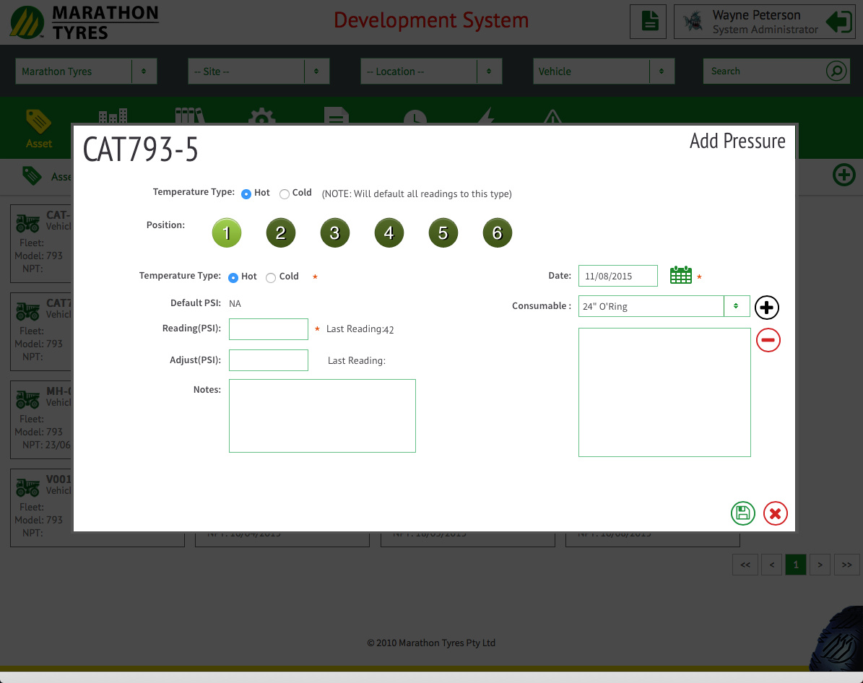
Task: Select tyre position 3
Action: click(334, 233)
